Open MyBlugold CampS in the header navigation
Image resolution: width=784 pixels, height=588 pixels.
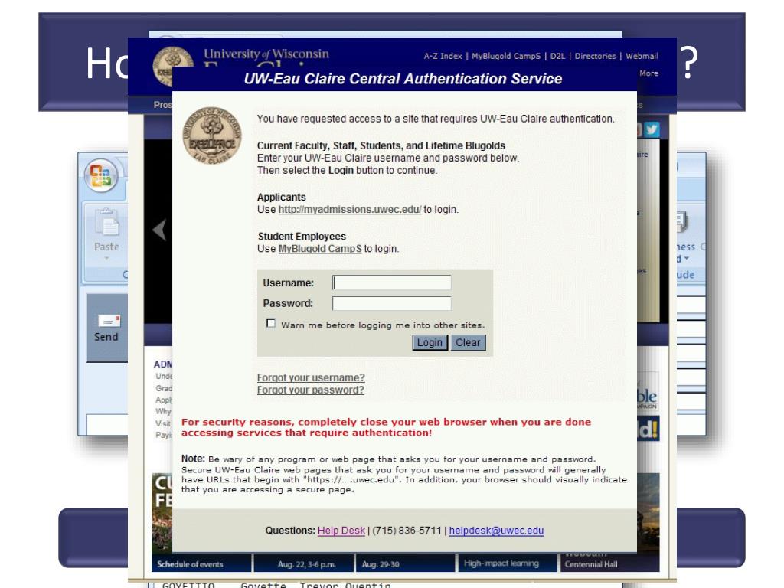[x=506, y=56]
